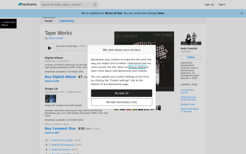Open the sign up link
The height and width of the screenshot is (154, 246).
click(209, 5)
